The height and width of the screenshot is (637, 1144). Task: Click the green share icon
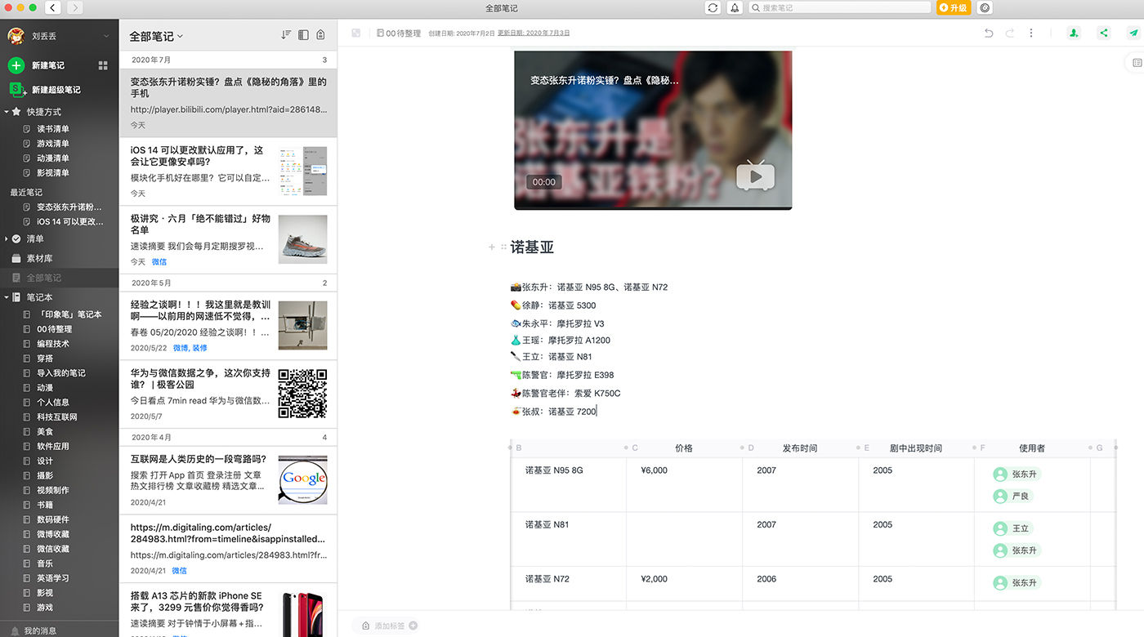[x=1104, y=33]
